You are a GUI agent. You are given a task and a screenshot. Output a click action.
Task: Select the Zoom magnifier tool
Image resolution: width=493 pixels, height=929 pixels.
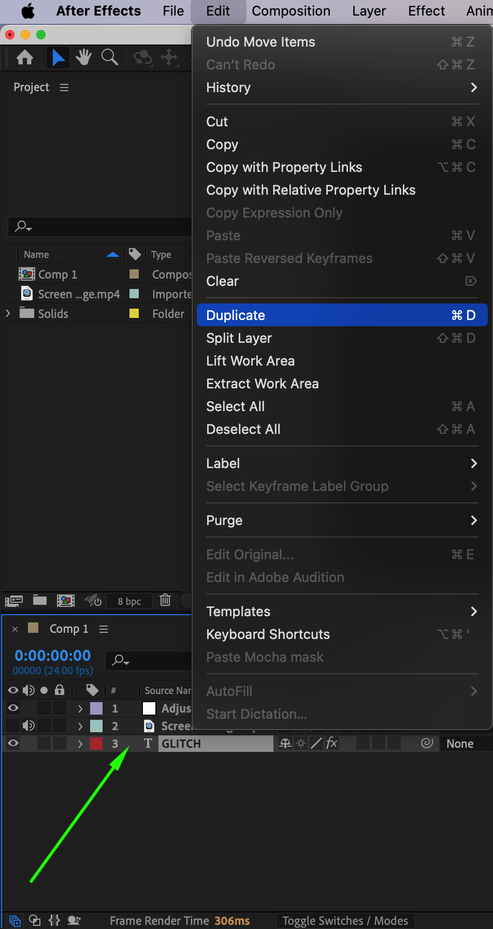(x=109, y=57)
